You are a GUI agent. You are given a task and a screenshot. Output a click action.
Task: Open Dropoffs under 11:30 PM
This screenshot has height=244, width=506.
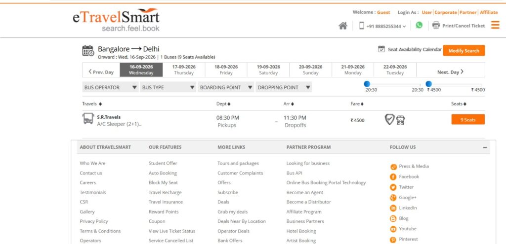point(295,125)
